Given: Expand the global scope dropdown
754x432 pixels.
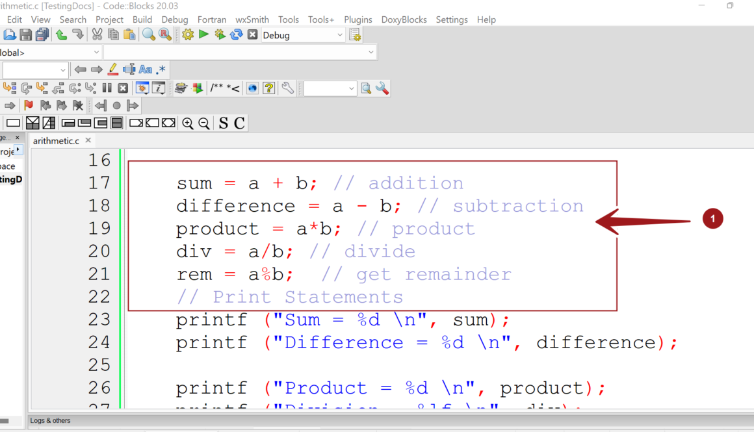Looking at the screenshot, I should tap(97, 52).
